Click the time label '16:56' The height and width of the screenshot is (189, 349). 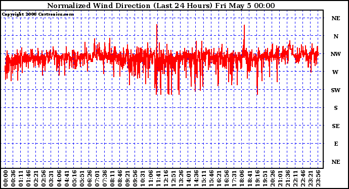pyautogui.click(x=226, y=178)
